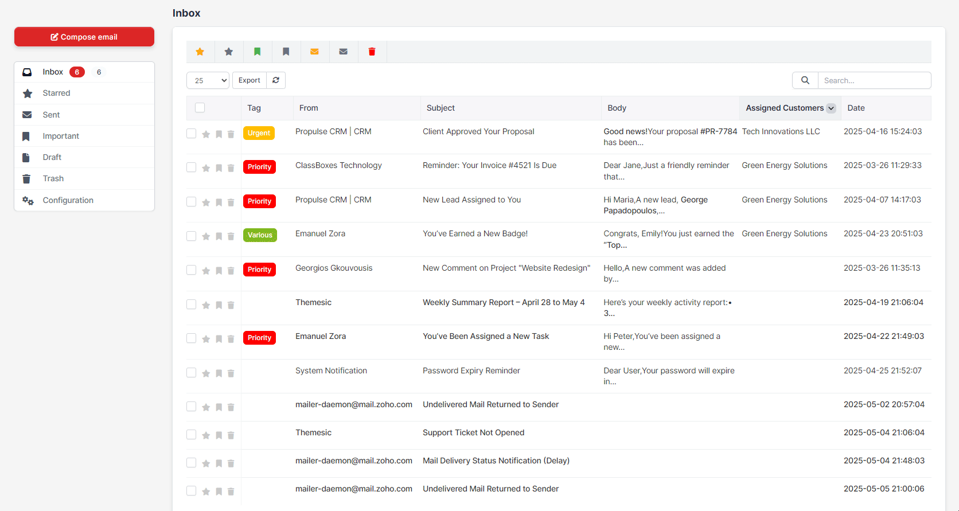Image resolution: width=959 pixels, height=511 pixels.
Task: Click the red trash icon in the toolbar
Action: 372,52
